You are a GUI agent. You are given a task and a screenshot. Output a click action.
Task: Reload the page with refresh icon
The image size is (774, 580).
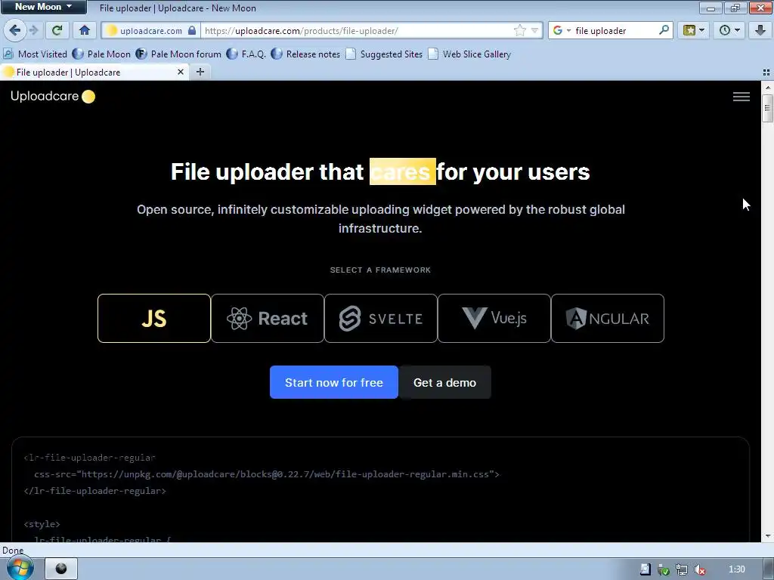point(57,30)
